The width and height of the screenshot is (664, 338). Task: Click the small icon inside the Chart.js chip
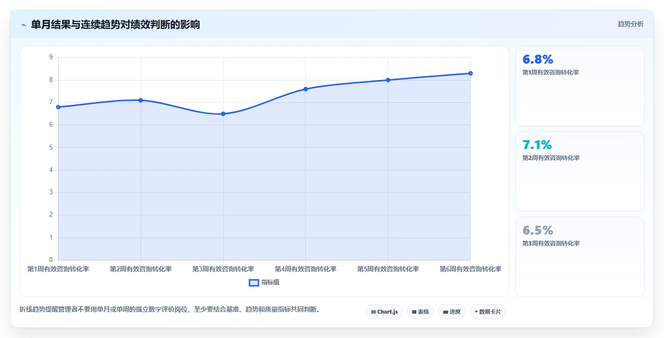pyautogui.click(x=373, y=312)
